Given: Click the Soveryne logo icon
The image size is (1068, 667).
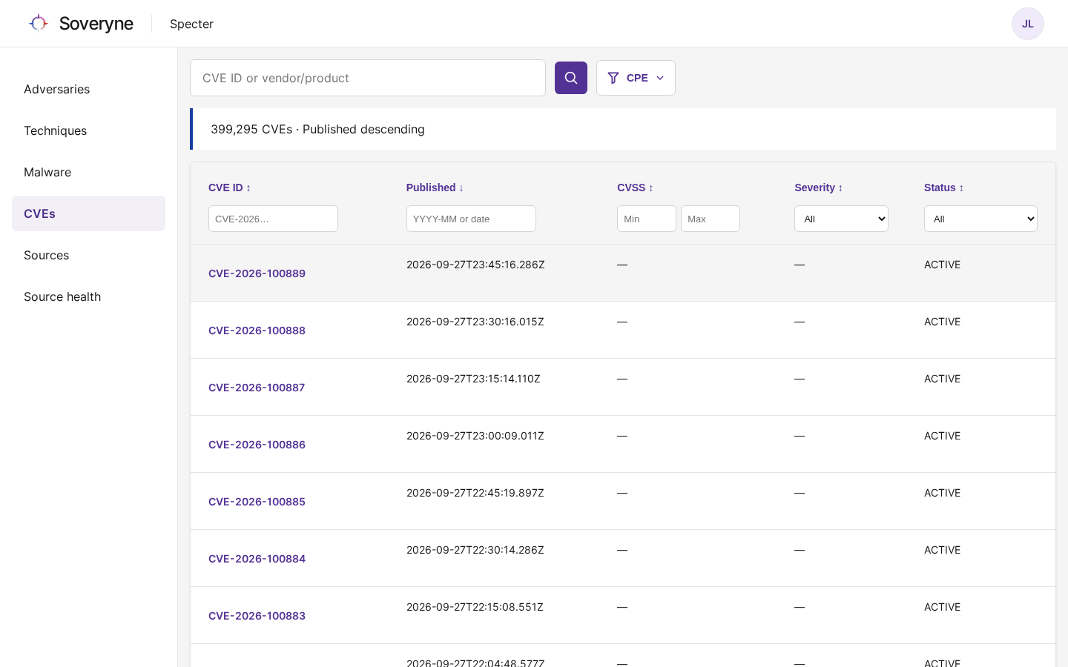Looking at the screenshot, I should tap(39, 23).
